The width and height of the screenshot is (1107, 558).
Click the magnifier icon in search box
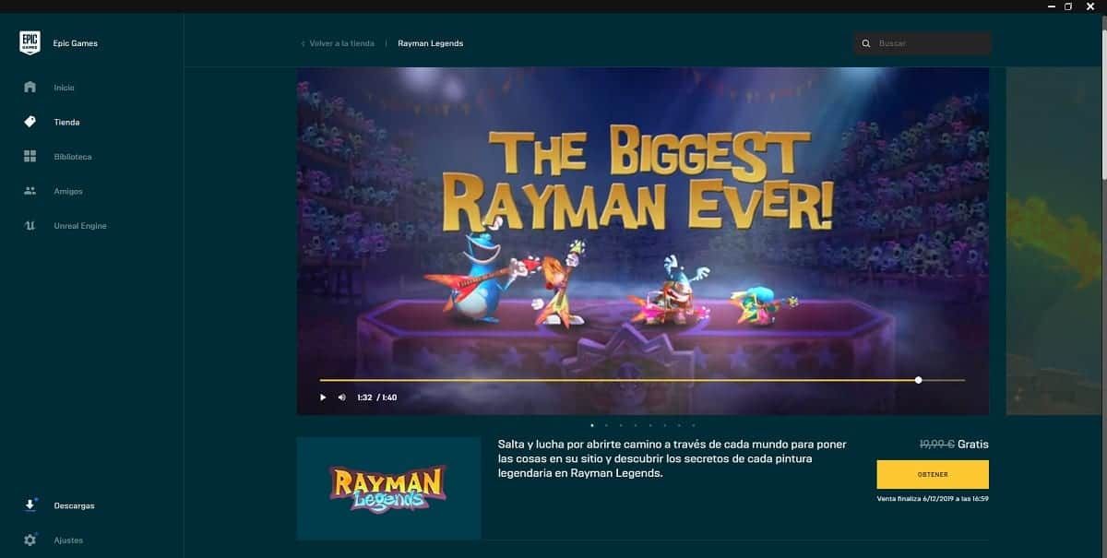[x=865, y=43]
